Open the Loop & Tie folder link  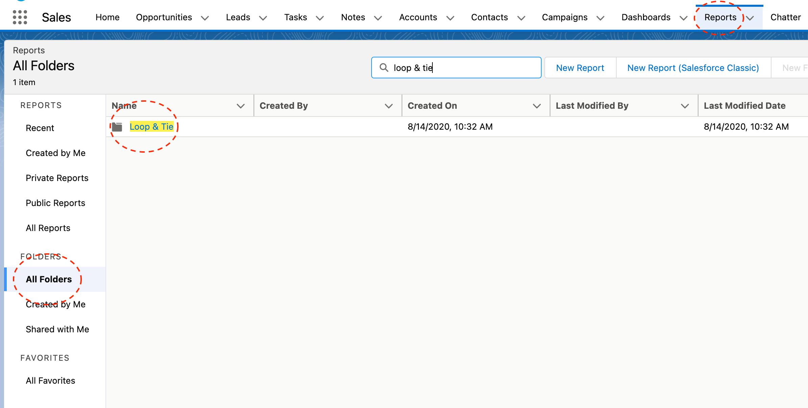point(151,127)
